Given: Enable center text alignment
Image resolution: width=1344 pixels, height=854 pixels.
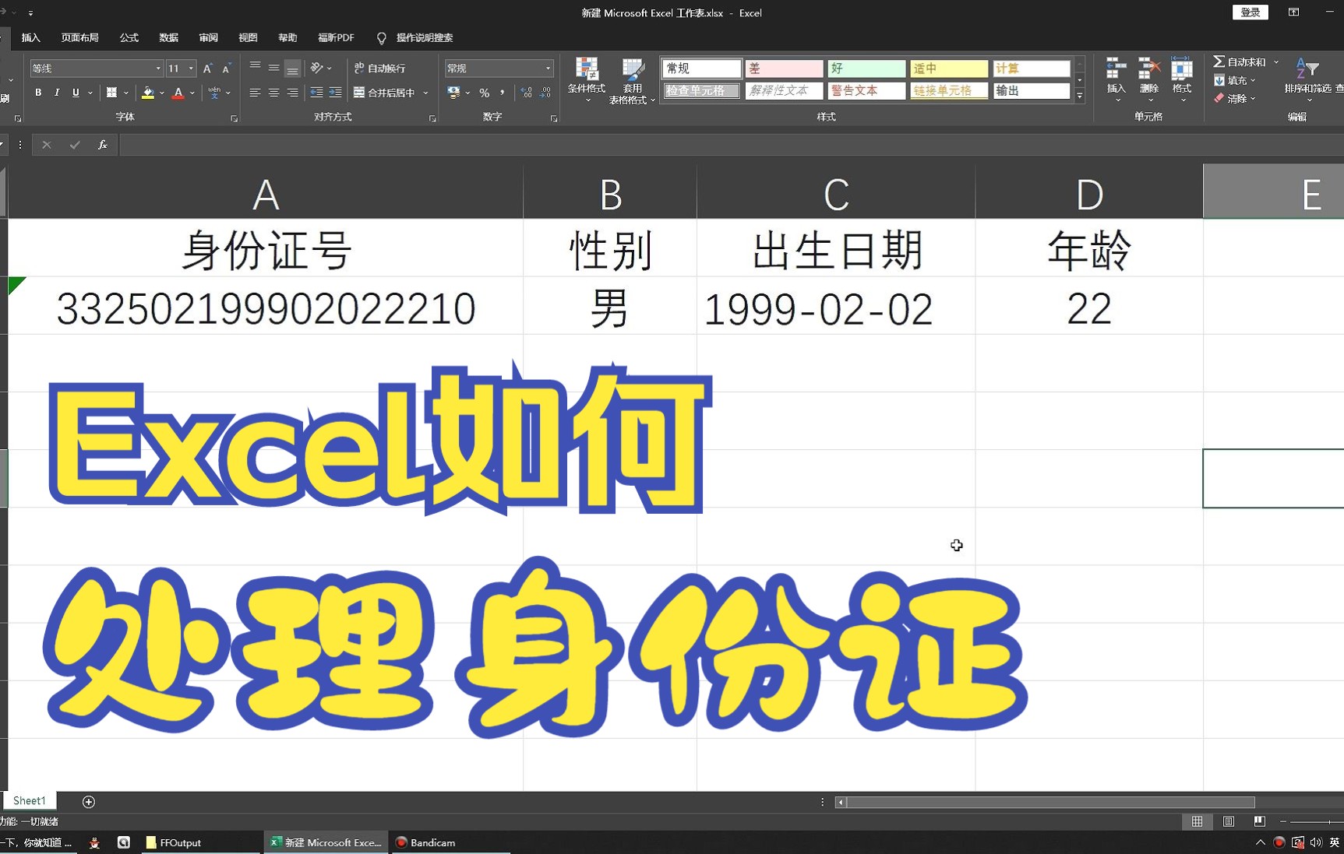Looking at the screenshot, I should 273,92.
